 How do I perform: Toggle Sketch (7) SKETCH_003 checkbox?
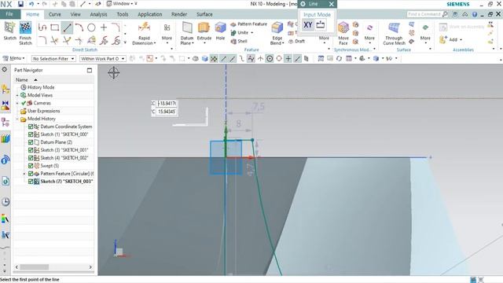pos(31,182)
